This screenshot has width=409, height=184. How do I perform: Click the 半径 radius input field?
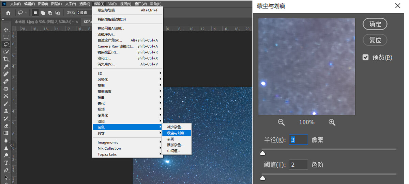[299, 140]
